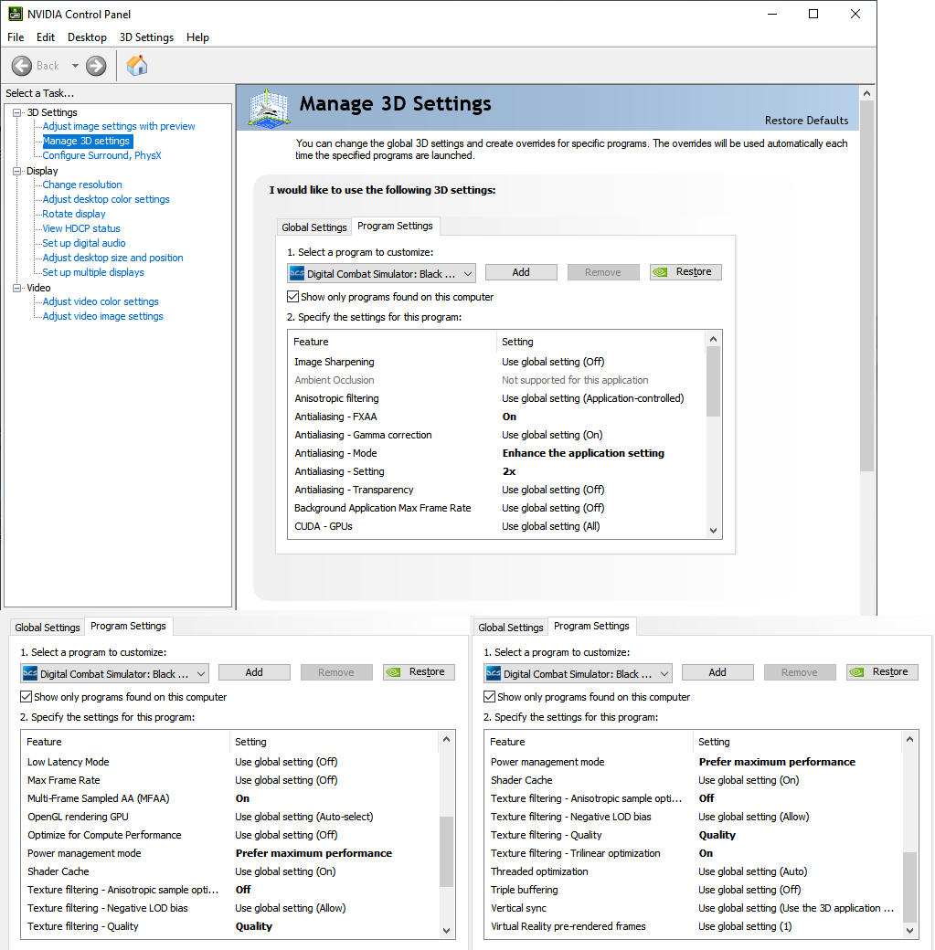
Task: Open Configure Surround, PhysX
Action: 101,155
